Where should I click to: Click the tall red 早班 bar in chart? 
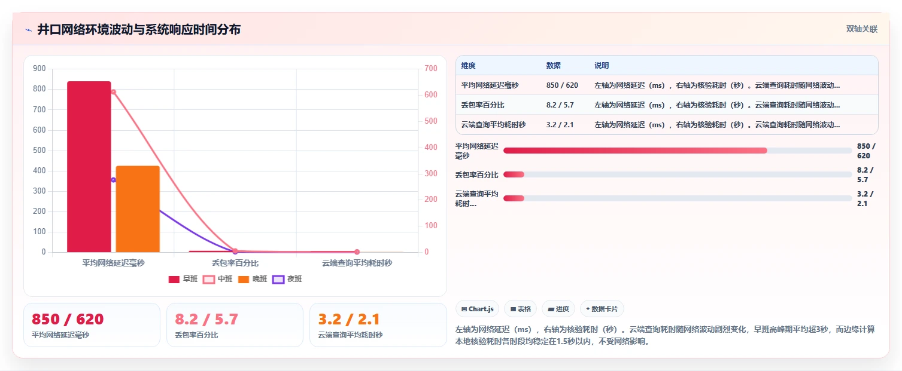(x=89, y=167)
